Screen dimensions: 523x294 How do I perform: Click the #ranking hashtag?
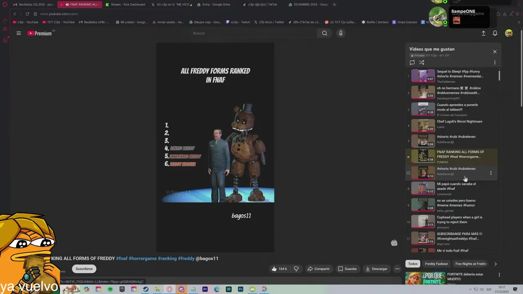coord(167,258)
